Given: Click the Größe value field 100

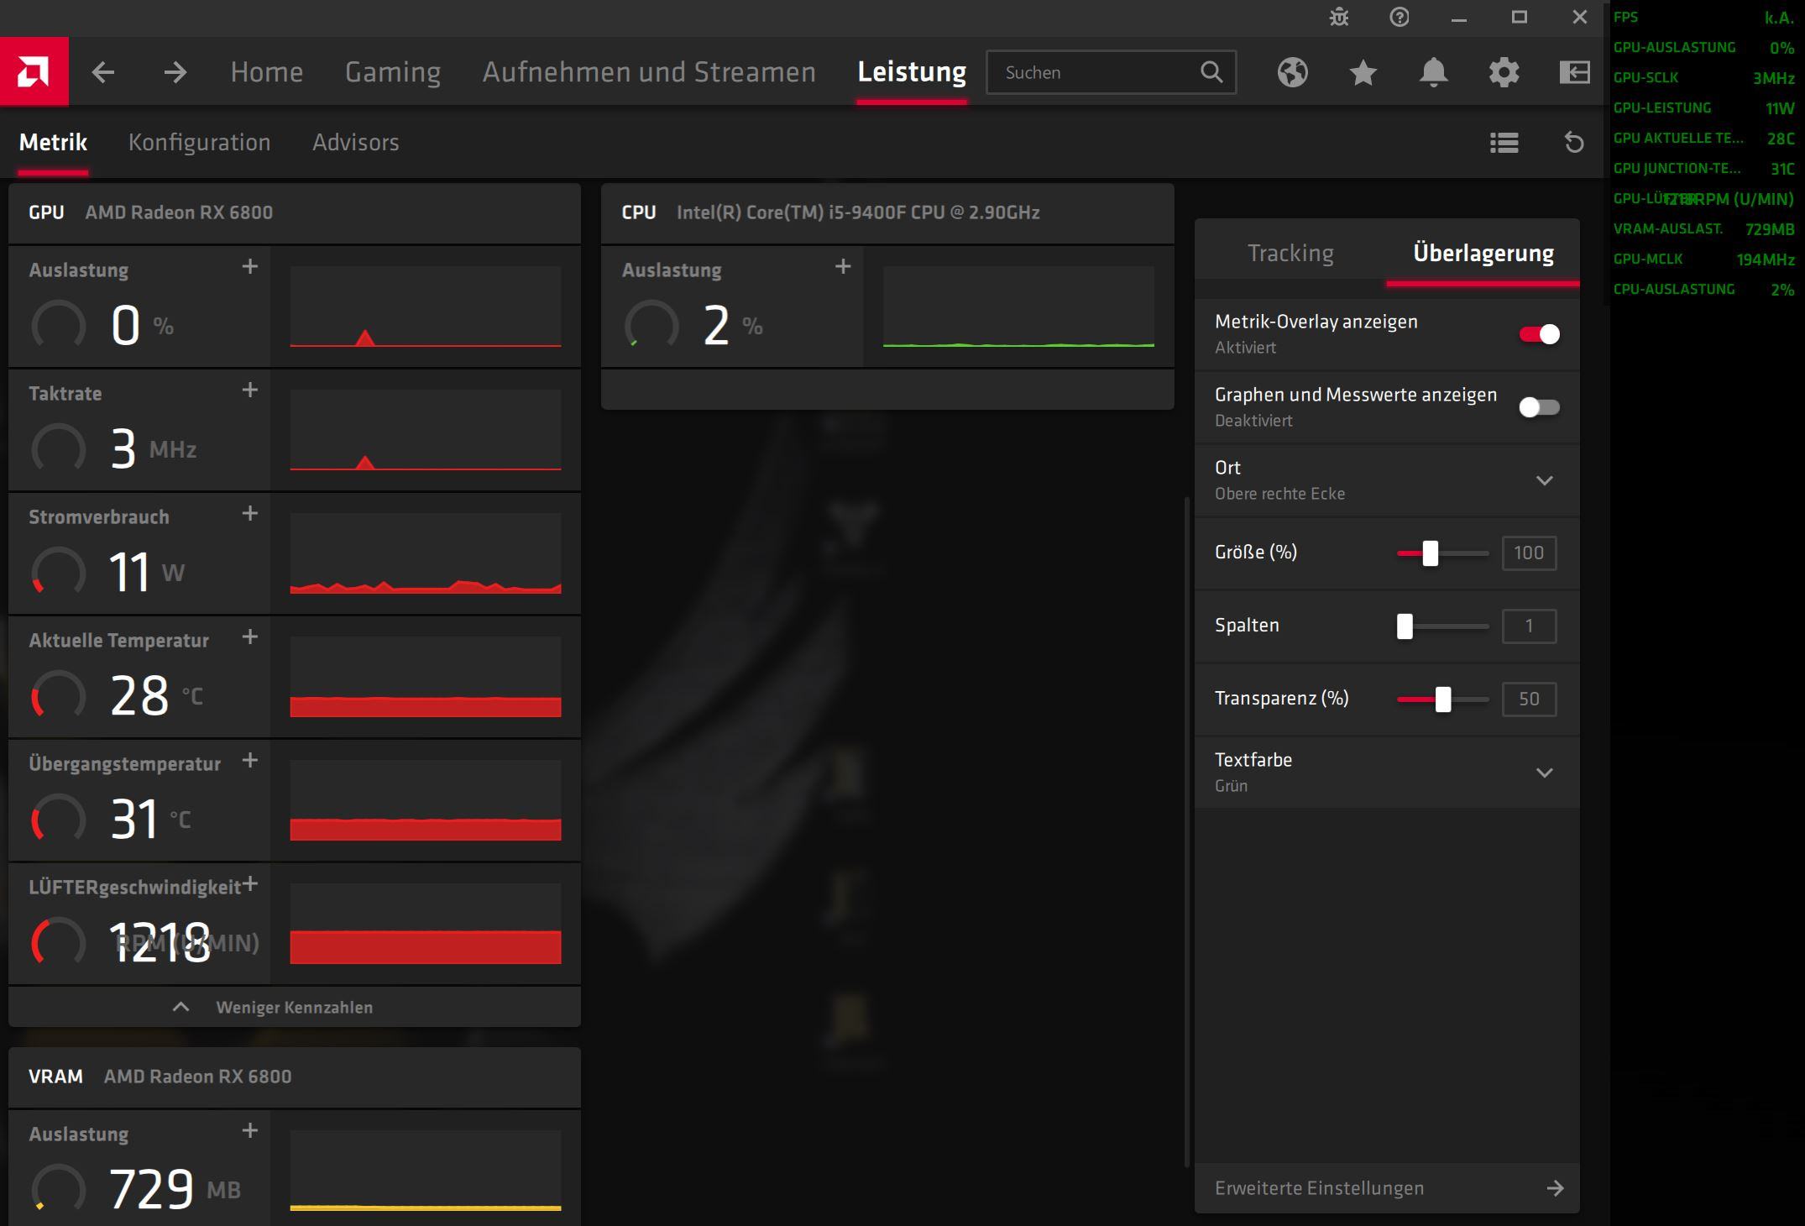Looking at the screenshot, I should point(1529,553).
